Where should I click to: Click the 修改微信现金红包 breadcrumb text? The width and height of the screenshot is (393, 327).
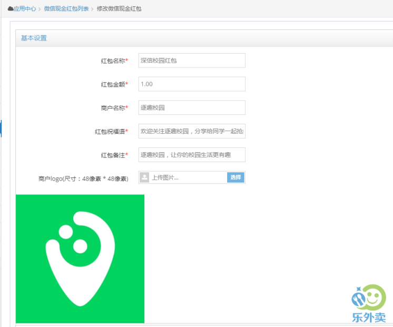click(119, 9)
